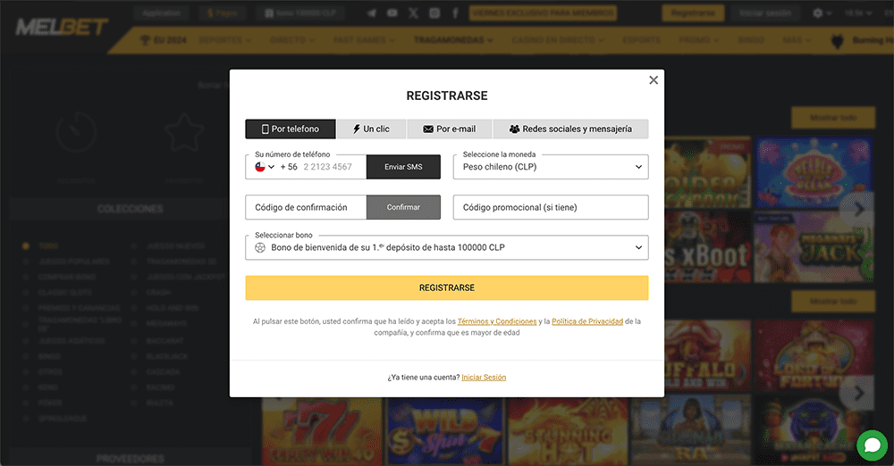Open the Chile flag country code selector
The image size is (894, 466).
(x=266, y=167)
